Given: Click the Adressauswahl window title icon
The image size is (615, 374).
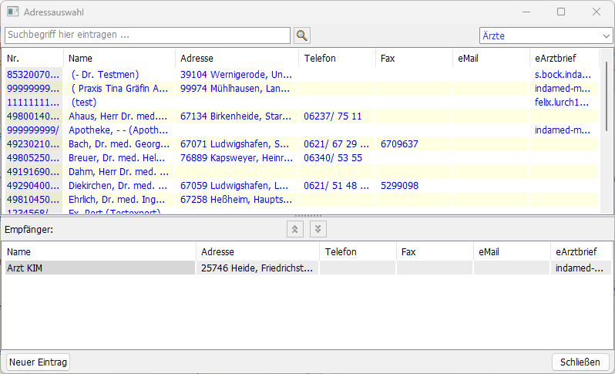Looking at the screenshot, I should point(12,12).
